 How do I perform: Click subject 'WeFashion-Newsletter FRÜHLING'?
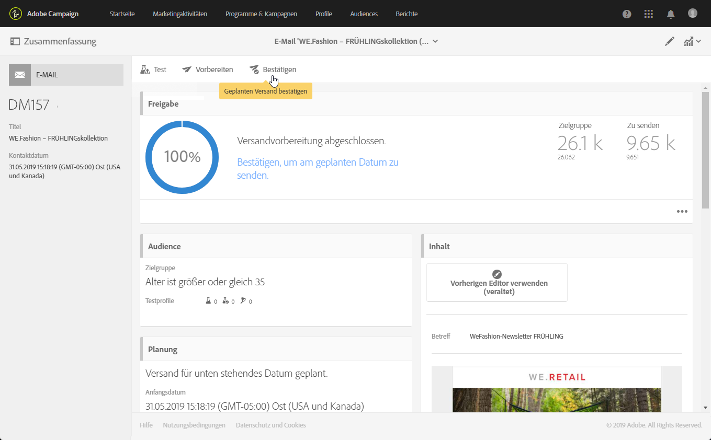tap(516, 337)
